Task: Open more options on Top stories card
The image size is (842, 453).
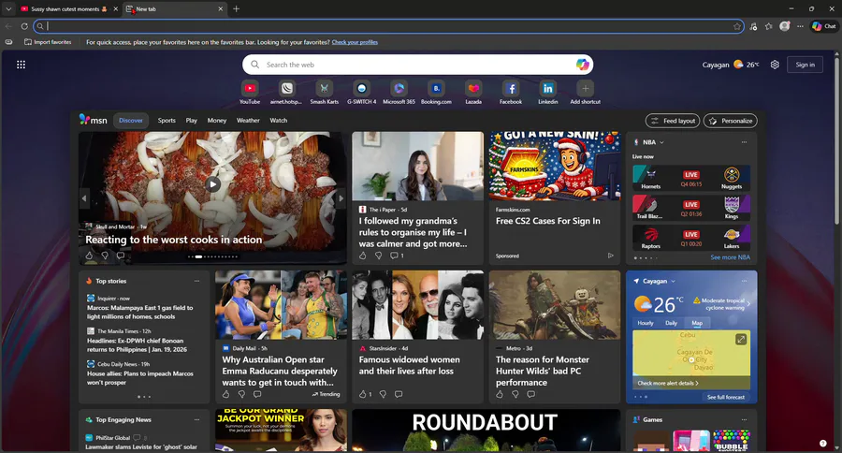Action: (197, 281)
